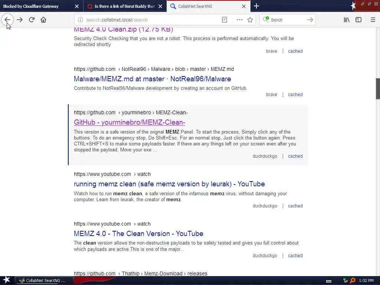The height and width of the screenshot is (285, 380).
Task: Open MEMZ 4.0 Clean.zip result link
Action: tap(123, 29)
